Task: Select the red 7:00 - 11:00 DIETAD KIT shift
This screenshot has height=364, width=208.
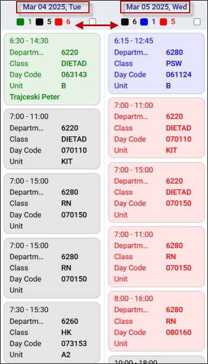Action: [156, 128]
